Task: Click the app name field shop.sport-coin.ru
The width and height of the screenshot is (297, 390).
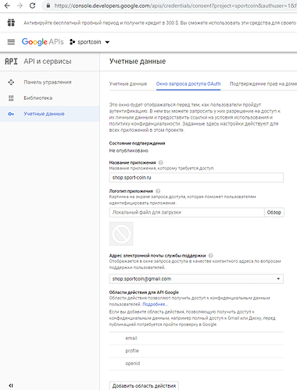Action: click(196, 178)
